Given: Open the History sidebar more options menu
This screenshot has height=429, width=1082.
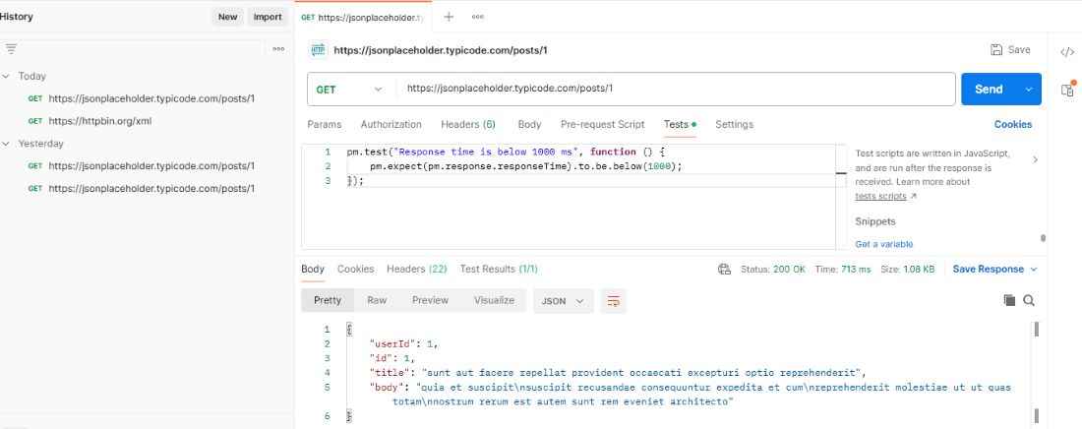Looking at the screenshot, I should (278, 49).
